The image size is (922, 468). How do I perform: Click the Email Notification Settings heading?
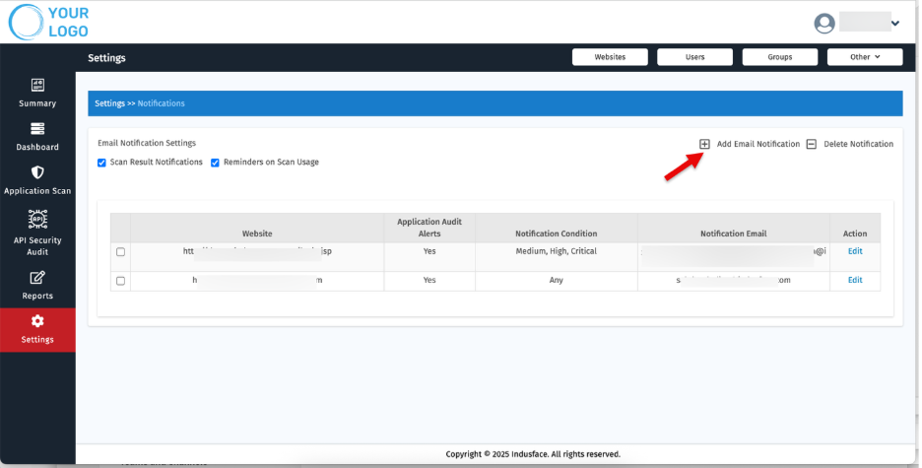pyautogui.click(x=147, y=143)
